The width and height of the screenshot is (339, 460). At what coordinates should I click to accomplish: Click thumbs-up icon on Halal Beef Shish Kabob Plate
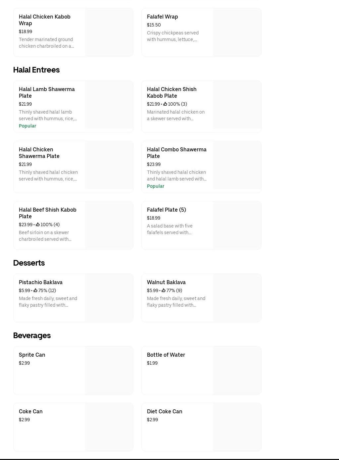pos(38,225)
